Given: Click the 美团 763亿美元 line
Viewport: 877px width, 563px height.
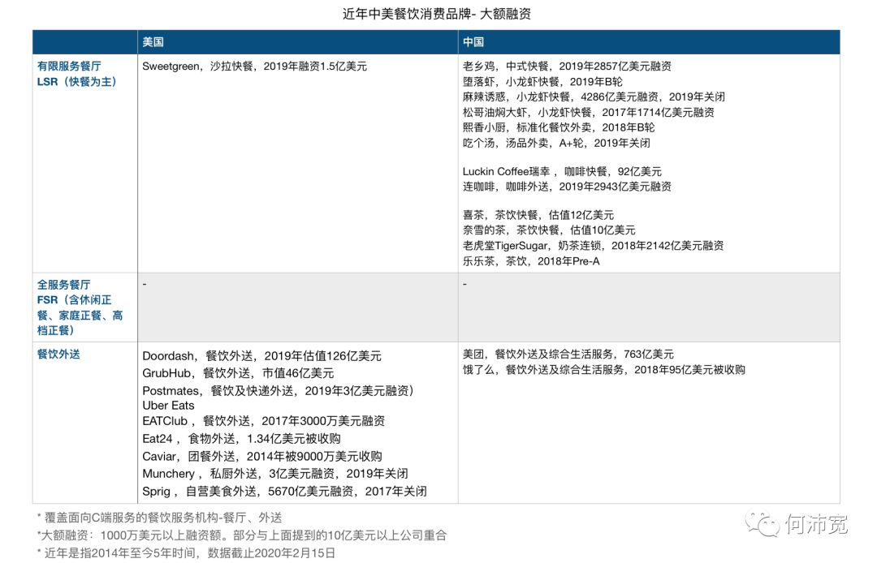Looking at the screenshot, I should pyautogui.click(x=568, y=355).
